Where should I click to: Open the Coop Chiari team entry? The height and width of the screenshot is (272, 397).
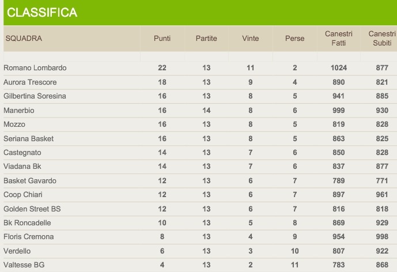click(23, 195)
